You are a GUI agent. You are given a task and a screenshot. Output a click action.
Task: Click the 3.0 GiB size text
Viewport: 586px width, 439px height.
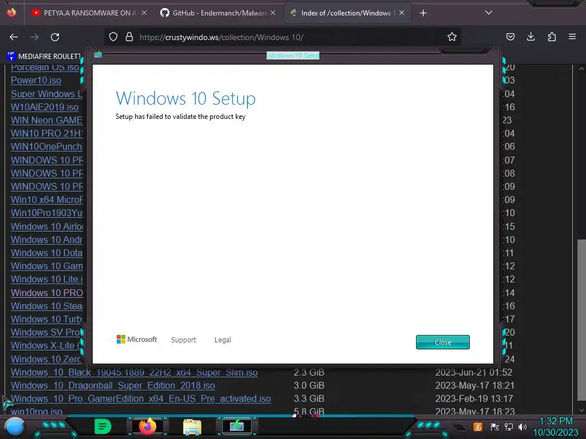click(x=308, y=385)
